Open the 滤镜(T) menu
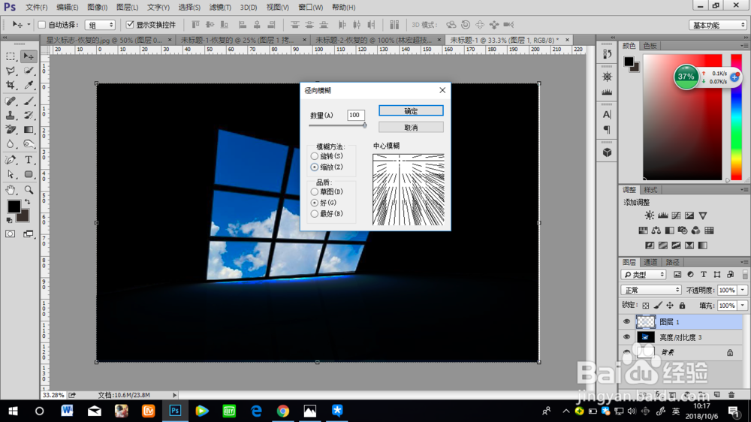 (220, 8)
